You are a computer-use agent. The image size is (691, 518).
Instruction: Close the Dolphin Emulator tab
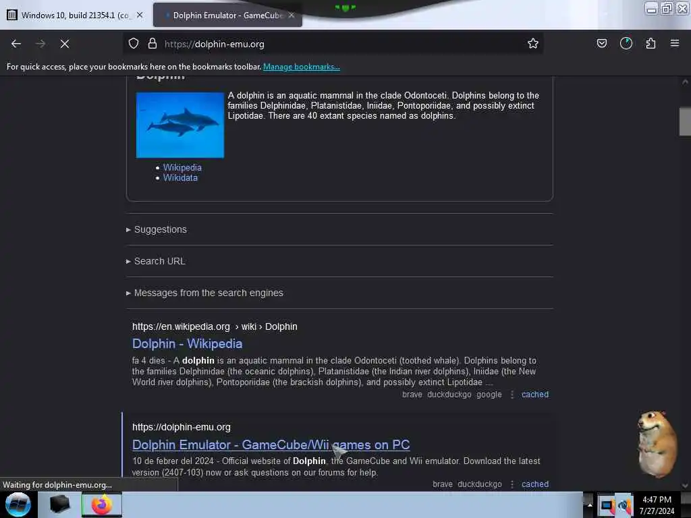pyautogui.click(x=292, y=16)
